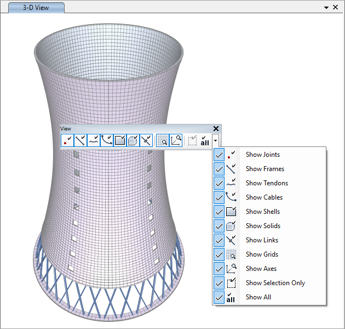Click cables icon in dropdown menu row
345x329 pixels.
point(231,197)
